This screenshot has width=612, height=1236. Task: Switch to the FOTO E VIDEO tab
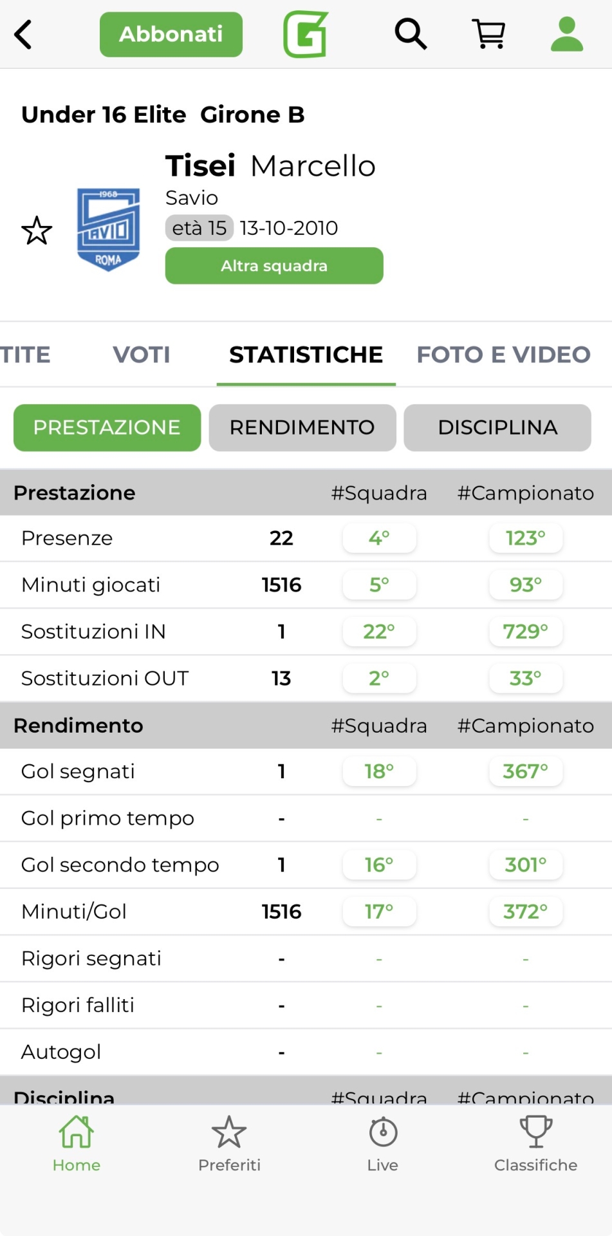click(x=503, y=355)
